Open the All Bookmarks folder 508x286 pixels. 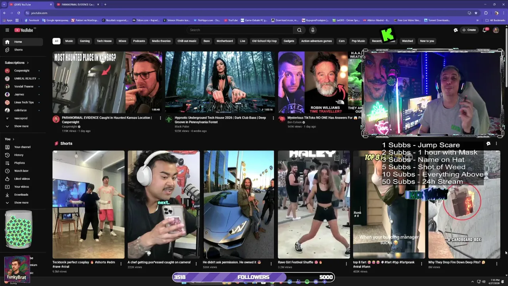coord(495,20)
